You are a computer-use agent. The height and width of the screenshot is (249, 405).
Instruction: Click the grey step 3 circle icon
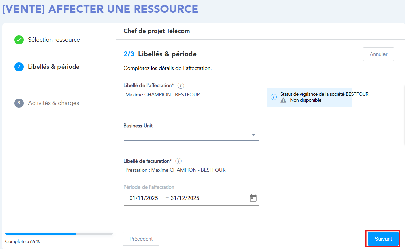(x=19, y=103)
